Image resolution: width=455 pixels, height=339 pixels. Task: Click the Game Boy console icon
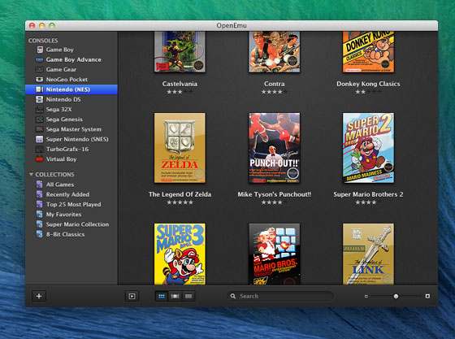pos(40,50)
